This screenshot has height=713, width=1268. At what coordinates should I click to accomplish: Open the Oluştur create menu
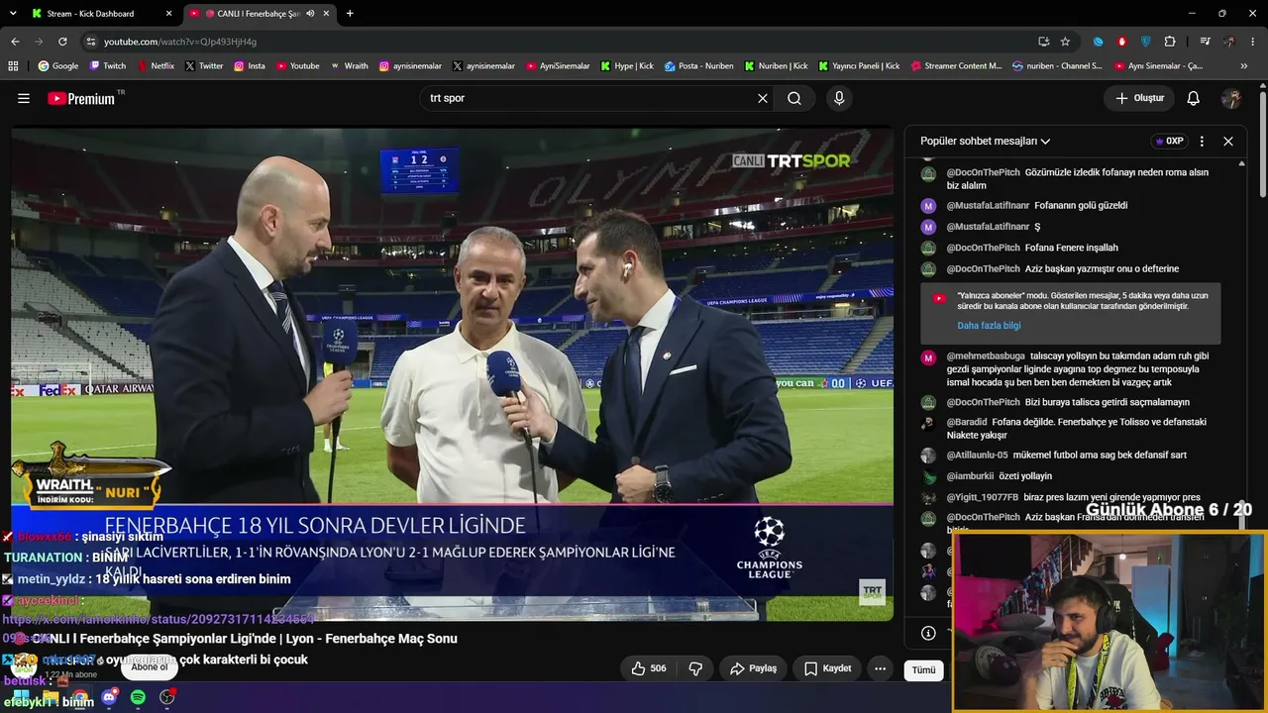point(1139,98)
